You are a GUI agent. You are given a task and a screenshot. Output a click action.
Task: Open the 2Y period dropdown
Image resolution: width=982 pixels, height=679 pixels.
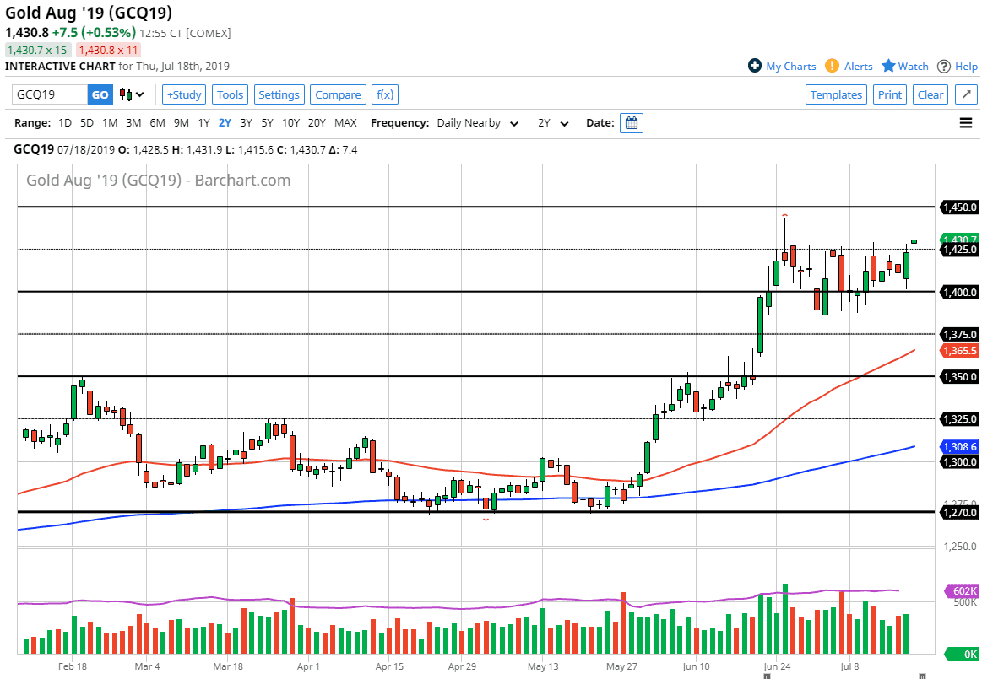553,123
